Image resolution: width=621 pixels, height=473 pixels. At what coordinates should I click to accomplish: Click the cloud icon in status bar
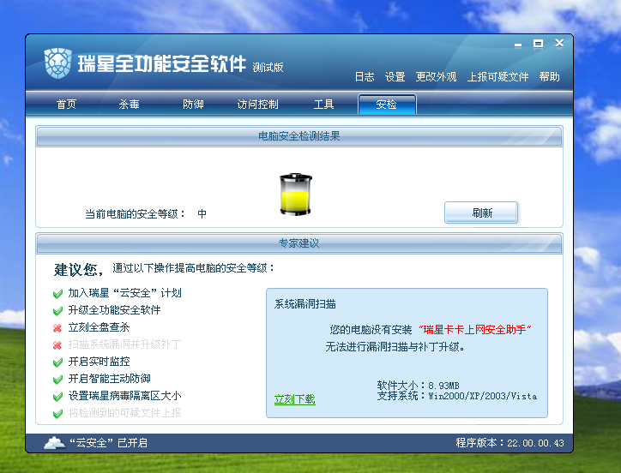[x=55, y=443]
